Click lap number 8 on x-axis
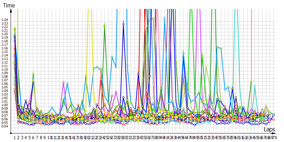The height and width of the screenshot is (142, 284). [41, 137]
